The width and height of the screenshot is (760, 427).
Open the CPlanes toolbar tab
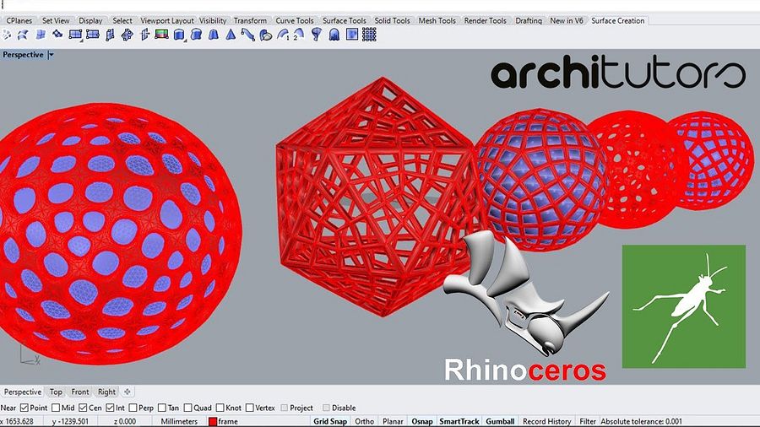click(x=19, y=20)
